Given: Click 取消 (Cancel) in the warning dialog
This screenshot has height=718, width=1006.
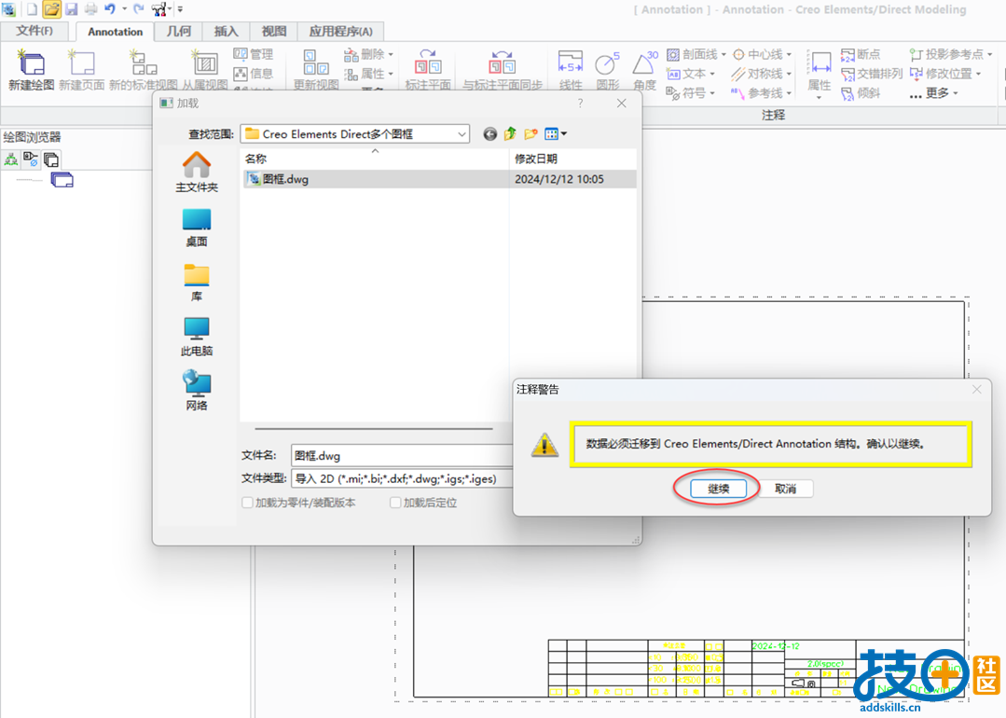Looking at the screenshot, I should 785,489.
